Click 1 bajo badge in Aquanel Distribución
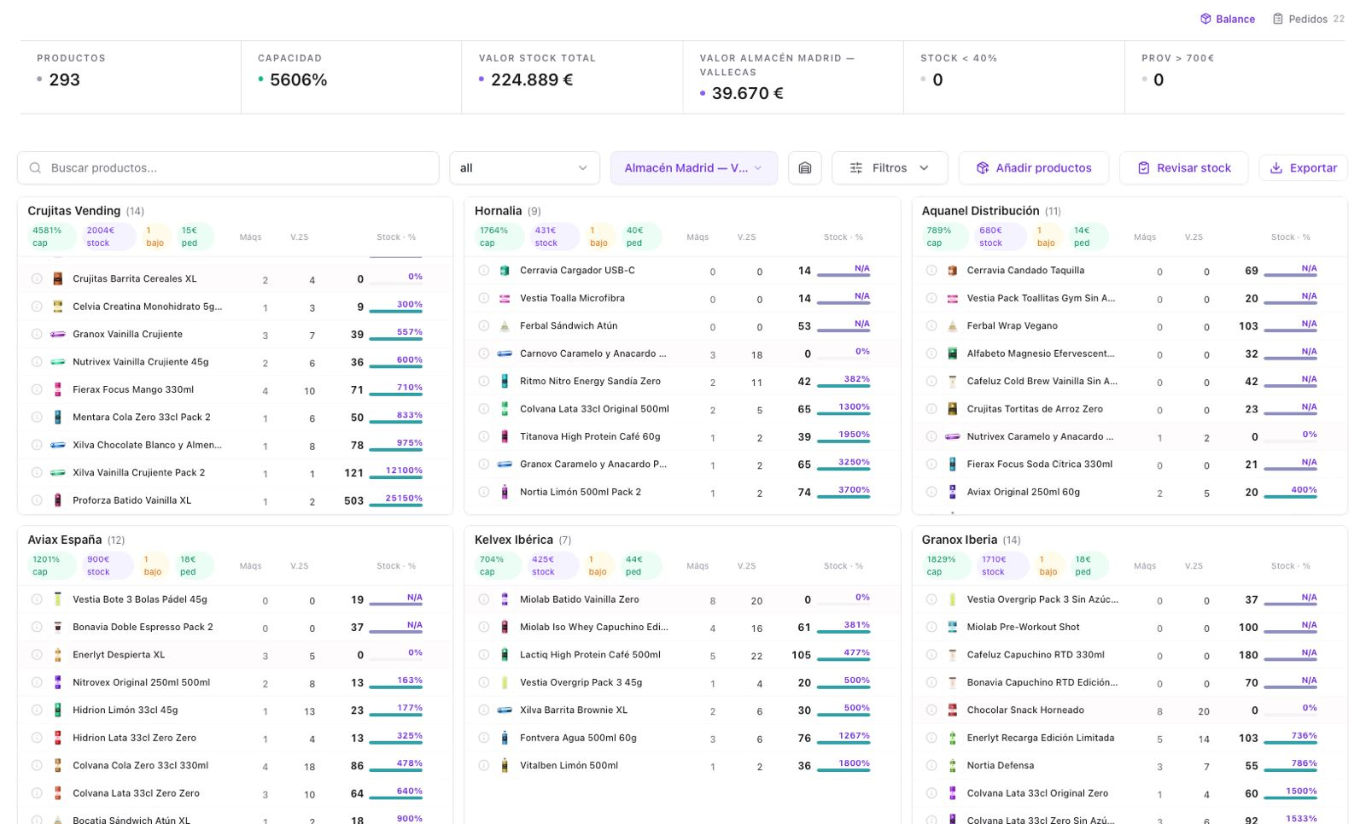This screenshot has width=1366, height=824. (x=1048, y=237)
